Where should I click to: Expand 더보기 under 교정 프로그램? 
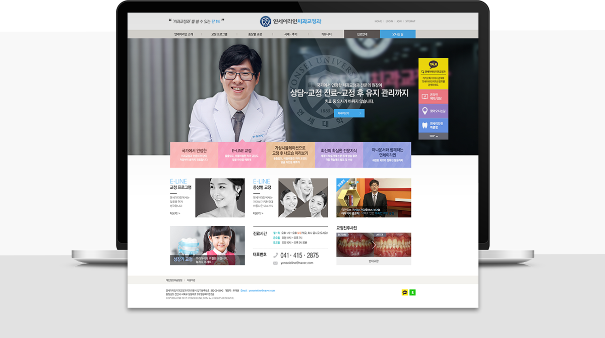174,213
